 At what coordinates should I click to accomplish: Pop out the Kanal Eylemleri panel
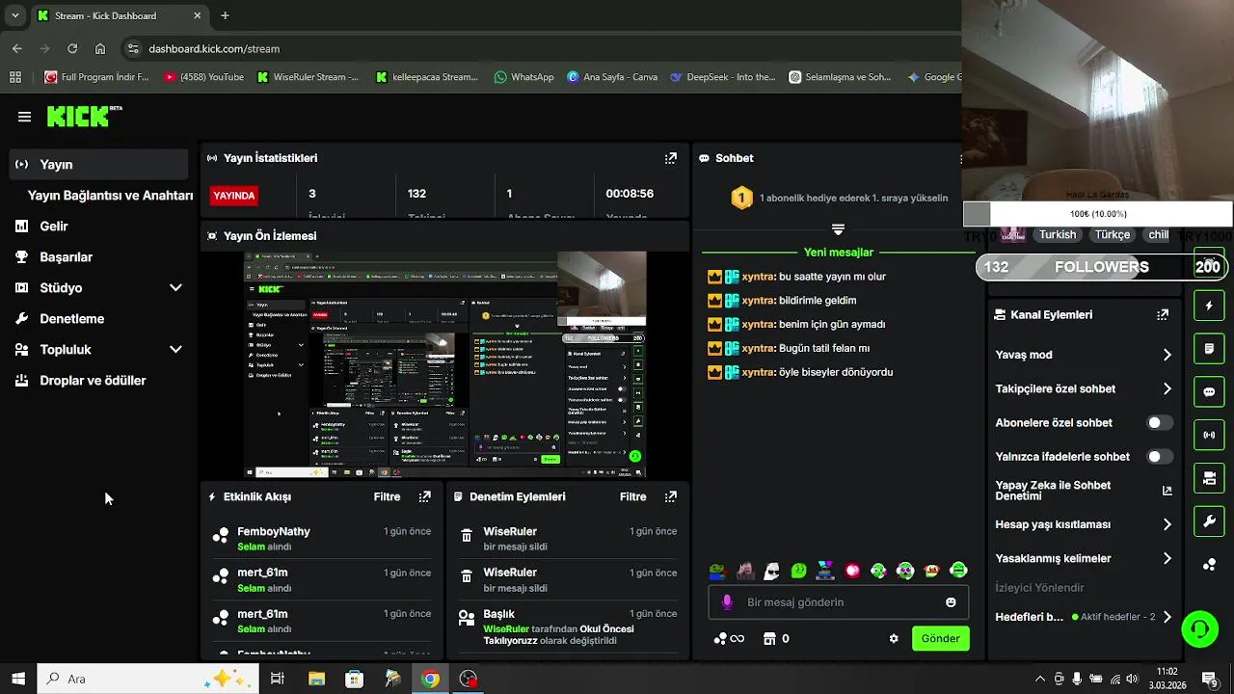(x=1163, y=314)
